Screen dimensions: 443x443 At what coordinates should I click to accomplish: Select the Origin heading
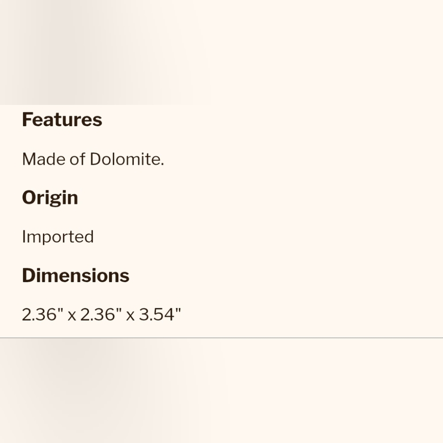(x=50, y=198)
